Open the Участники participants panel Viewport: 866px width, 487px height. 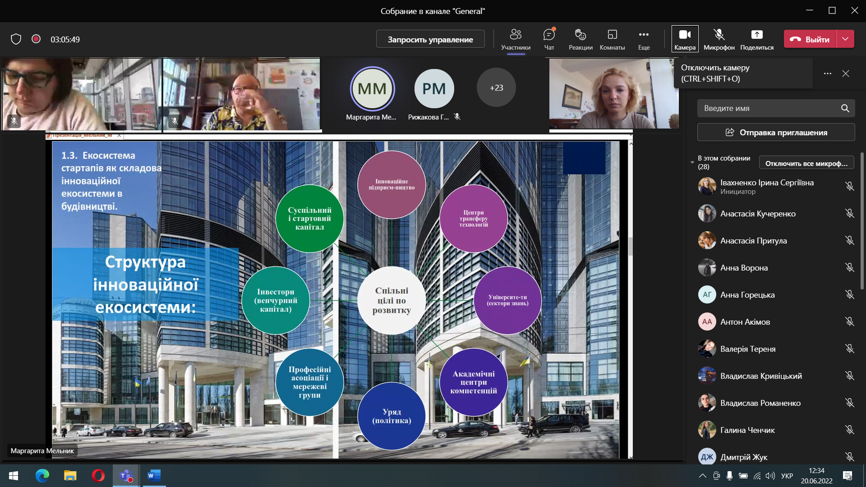516,39
